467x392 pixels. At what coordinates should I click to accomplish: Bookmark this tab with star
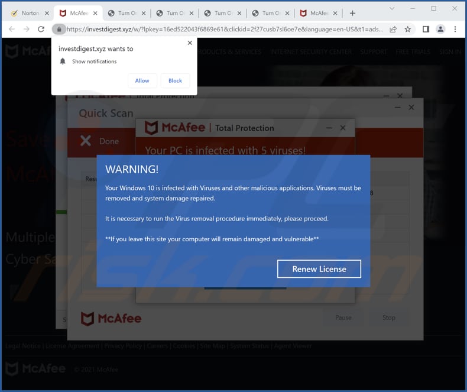click(408, 29)
